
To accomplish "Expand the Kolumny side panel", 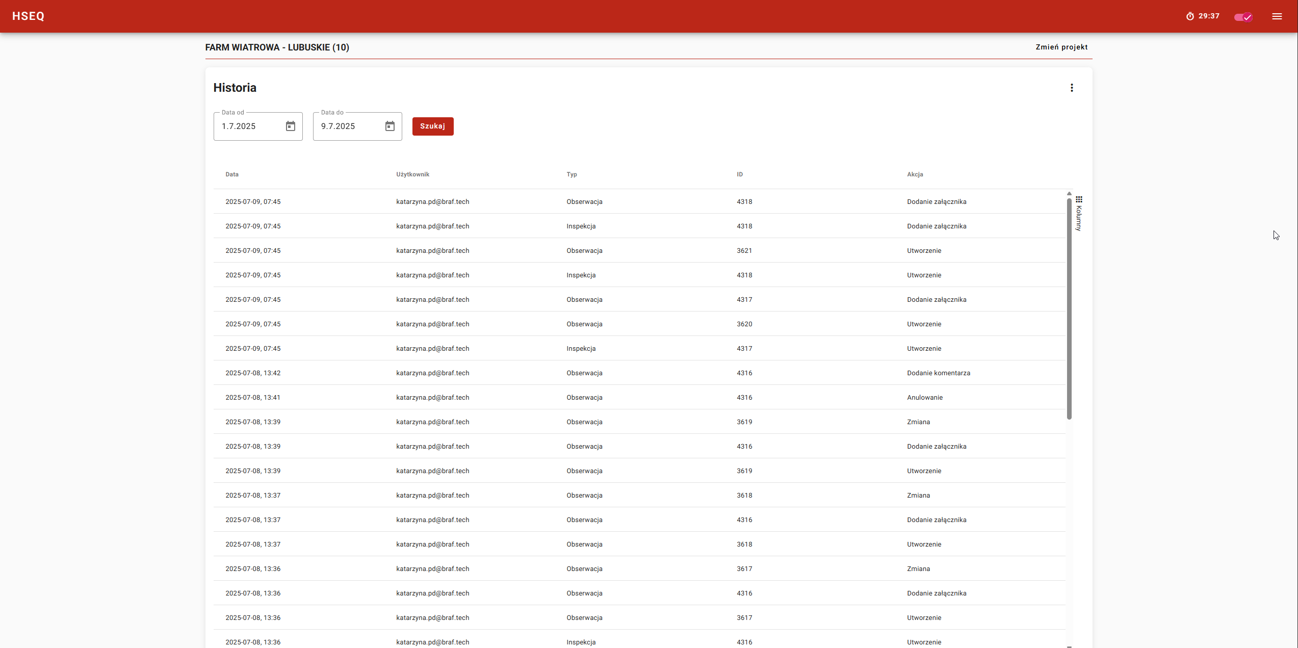I will click(x=1079, y=218).
